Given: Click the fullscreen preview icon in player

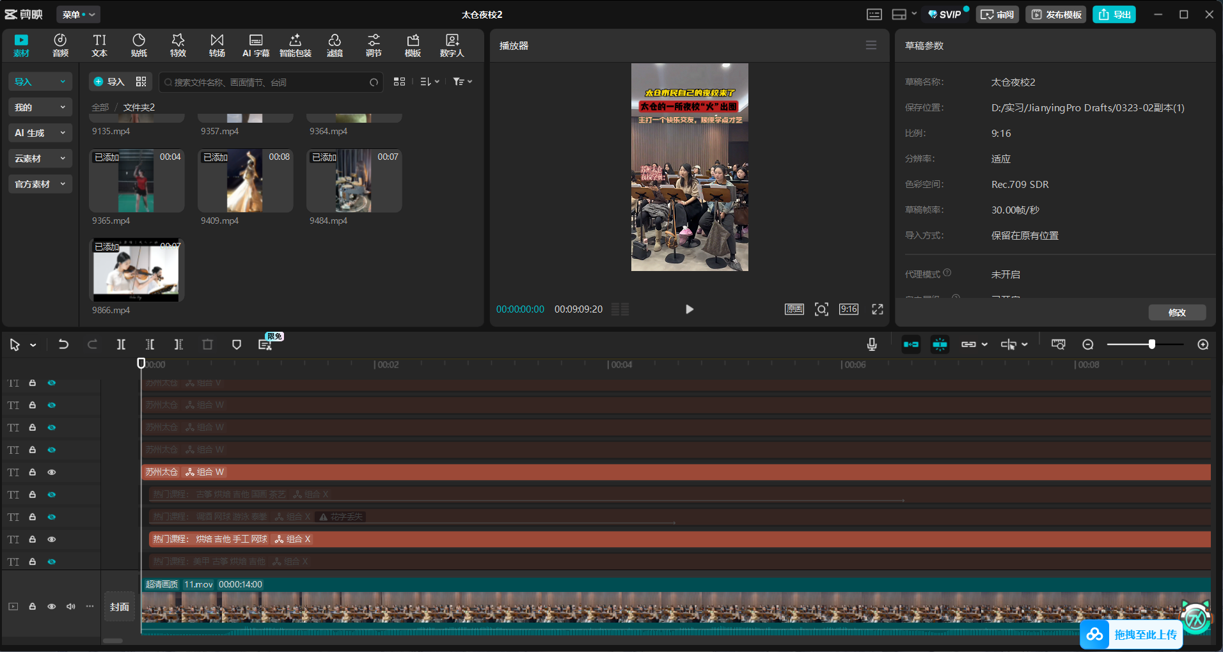Looking at the screenshot, I should point(878,309).
